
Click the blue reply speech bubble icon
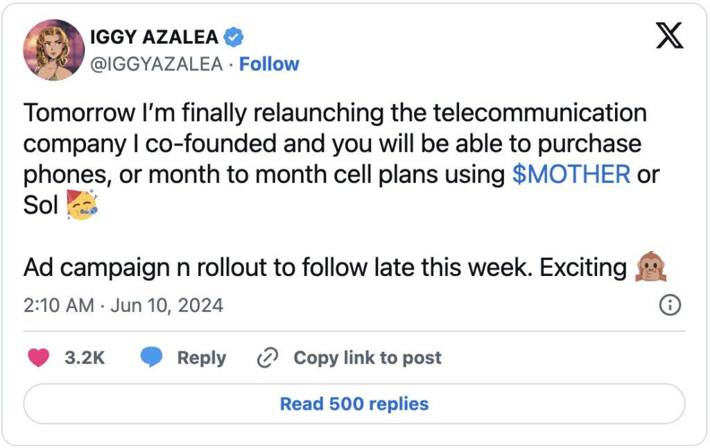[x=151, y=357]
